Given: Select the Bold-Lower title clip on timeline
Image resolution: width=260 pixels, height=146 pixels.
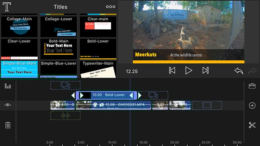Looking at the screenshot, I should click(x=106, y=95).
